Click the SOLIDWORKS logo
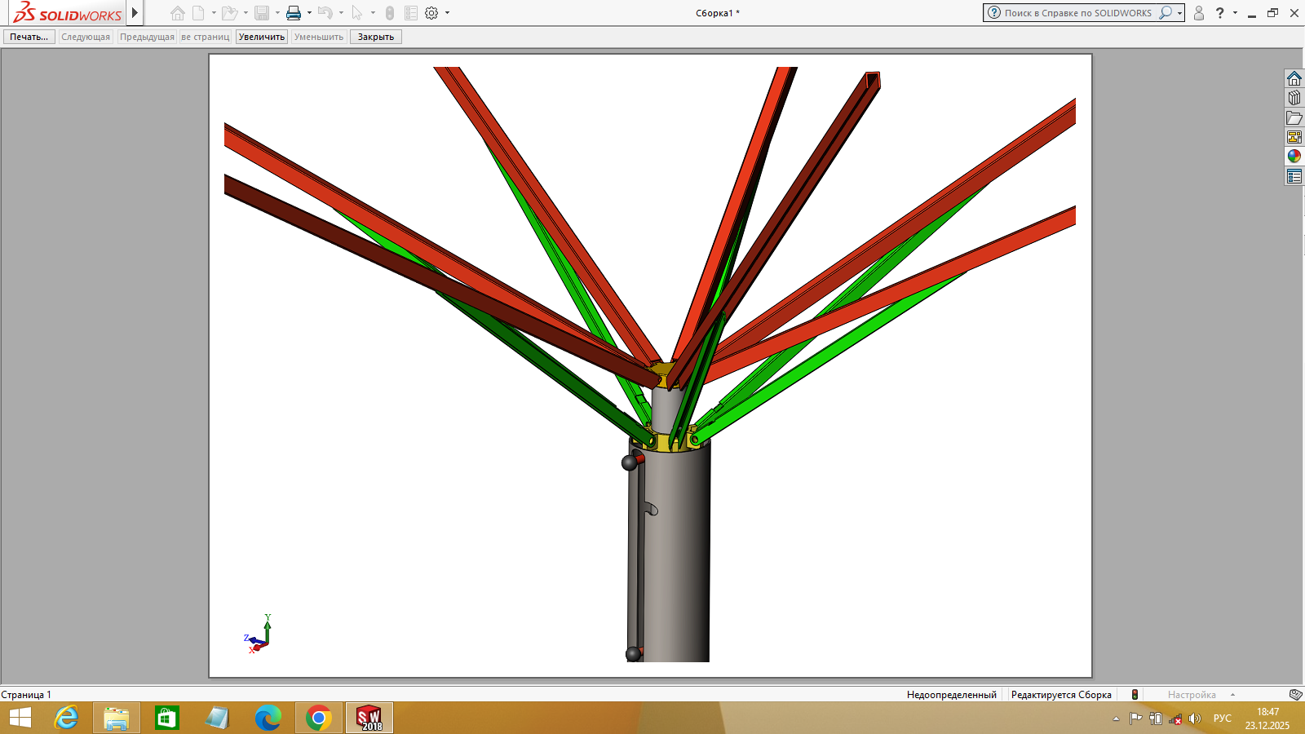The image size is (1305, 734). [67, 13]
